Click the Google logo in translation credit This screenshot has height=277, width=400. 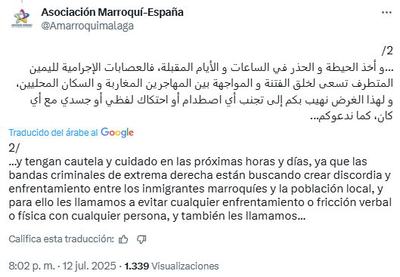pos(117,132)
